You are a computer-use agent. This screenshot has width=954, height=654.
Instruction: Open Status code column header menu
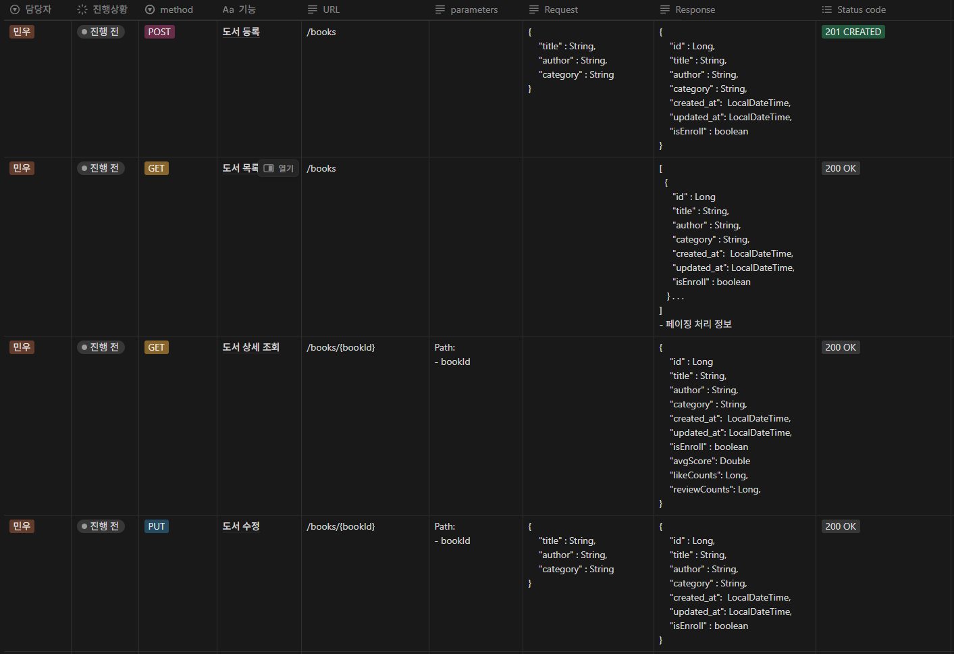pyautogui.click(x=884, y=9)
